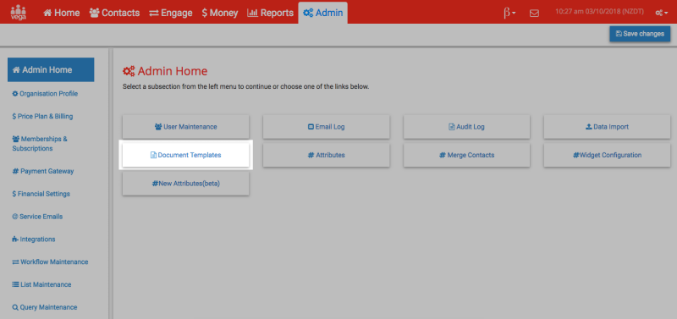Open Workflow Maintenance

50,262
